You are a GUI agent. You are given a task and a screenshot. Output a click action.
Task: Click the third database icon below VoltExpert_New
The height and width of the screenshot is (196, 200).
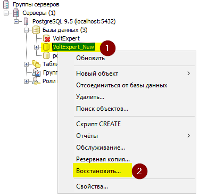click(x=46, y=55)
